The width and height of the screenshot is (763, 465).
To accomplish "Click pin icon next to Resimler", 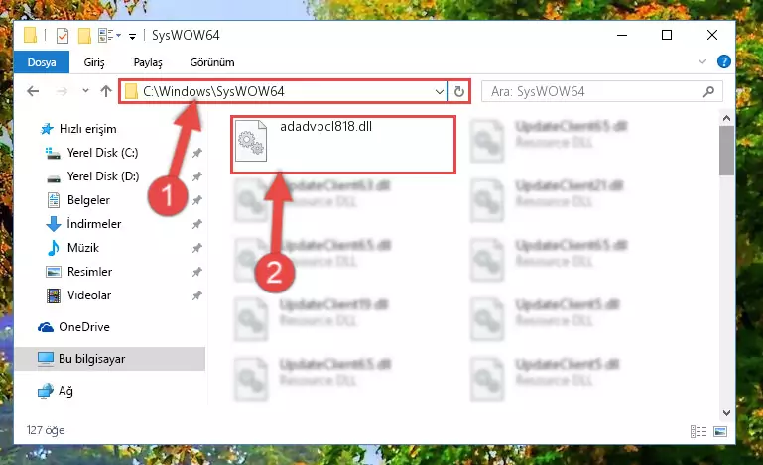I will click(197, 272).
